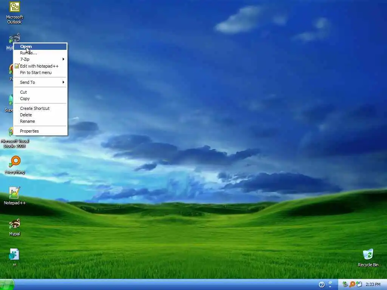The image size is (387, 290).
Task: Select the Recycle Bin icon
Action: pyautogui.click(x=368, y=258)
